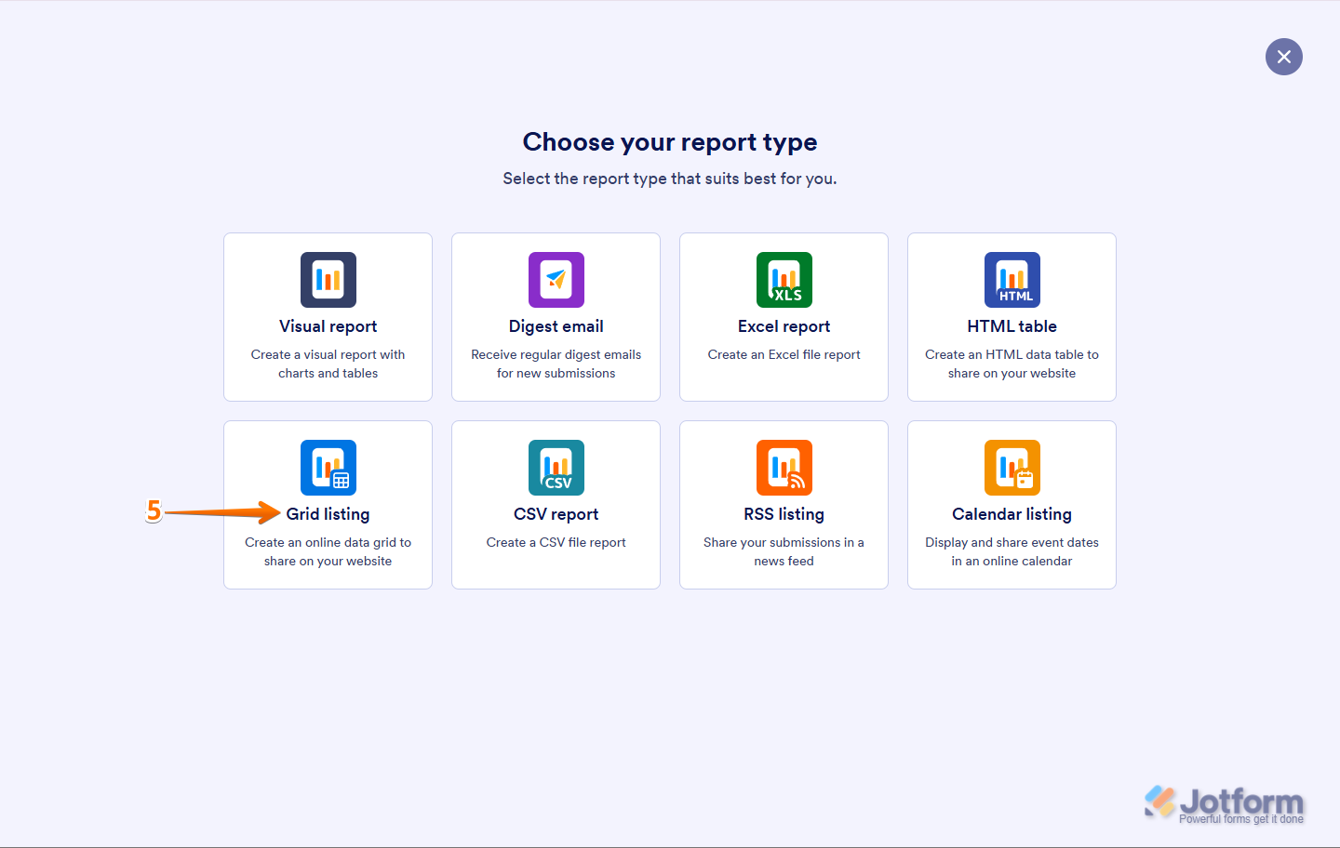Select the RSS listing feed icon

[x=784, y=467]
